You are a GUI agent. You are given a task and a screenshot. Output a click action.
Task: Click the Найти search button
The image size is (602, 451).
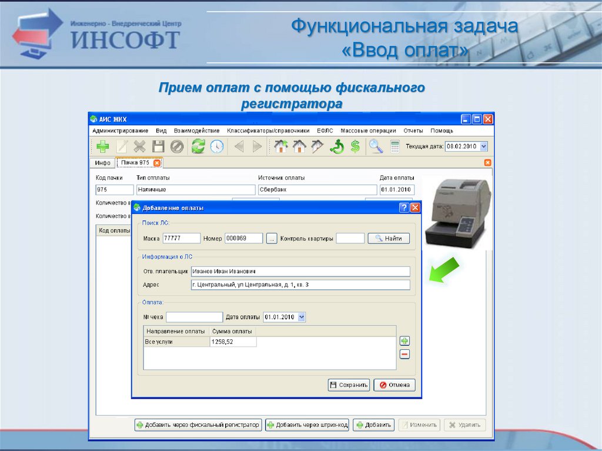pyautogui.click(x=389, y=238)
